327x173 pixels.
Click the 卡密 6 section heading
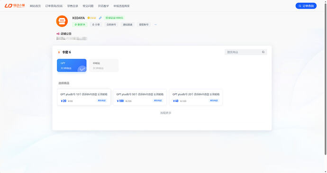tap(66, 52)
